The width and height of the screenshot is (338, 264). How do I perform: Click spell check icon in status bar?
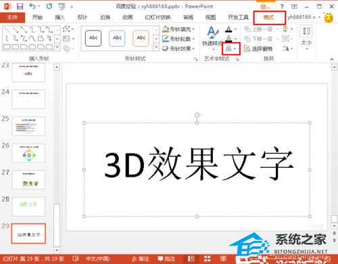click(76, 259)
